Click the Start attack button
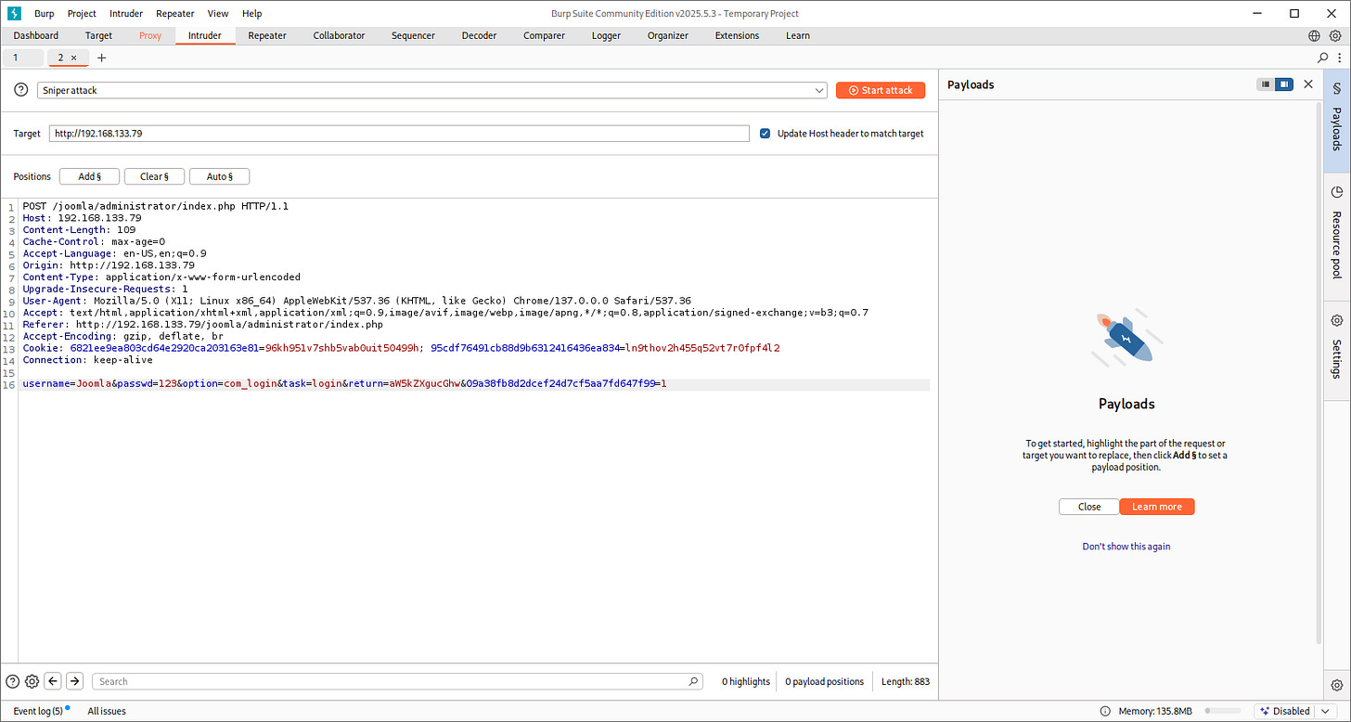Viewport: 1351px width, 722px height. coord(881,90)
